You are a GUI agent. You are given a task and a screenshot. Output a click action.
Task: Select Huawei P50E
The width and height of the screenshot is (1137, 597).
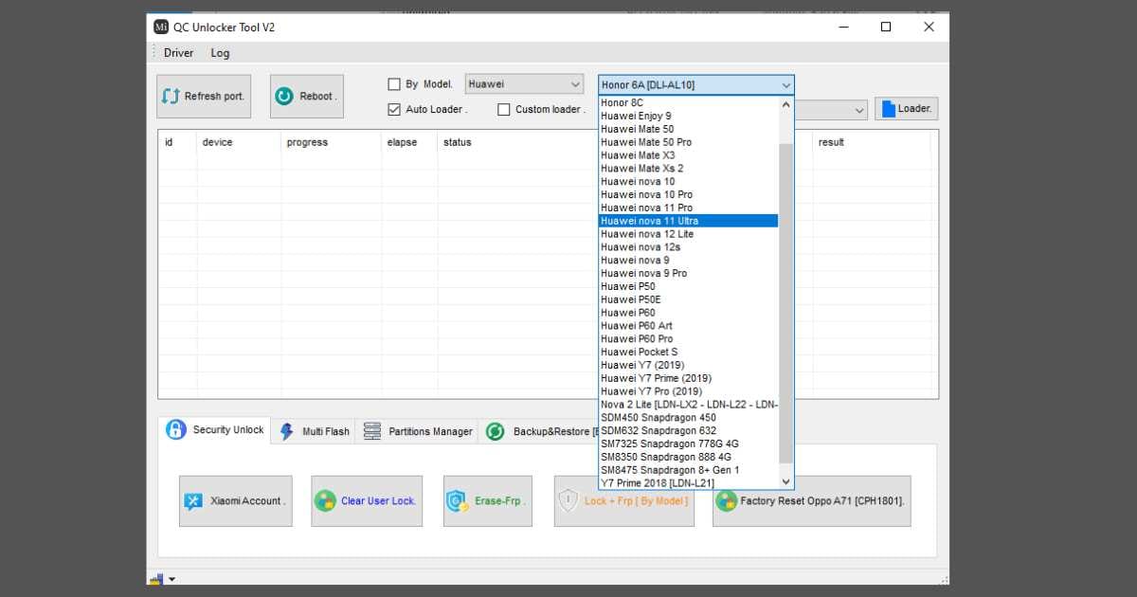click(x=688, y=299)
